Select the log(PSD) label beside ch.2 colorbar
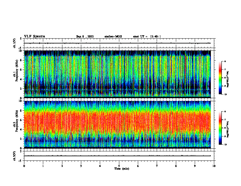Viewport: 241px width, 186px height. 228,129
